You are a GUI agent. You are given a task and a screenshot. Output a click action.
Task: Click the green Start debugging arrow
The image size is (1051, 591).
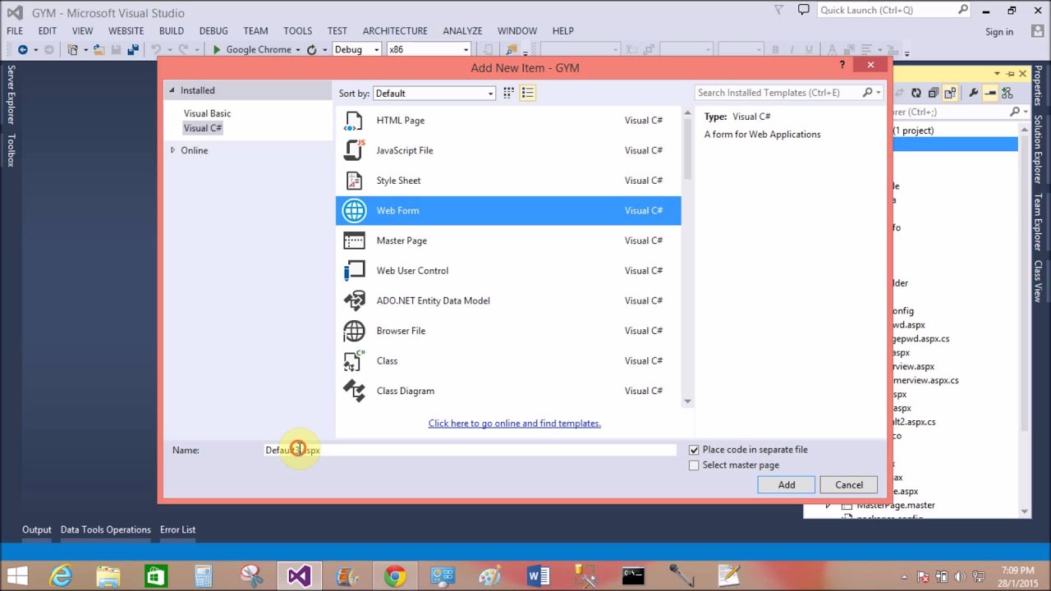pyautogui.click(x=217, y=50)
